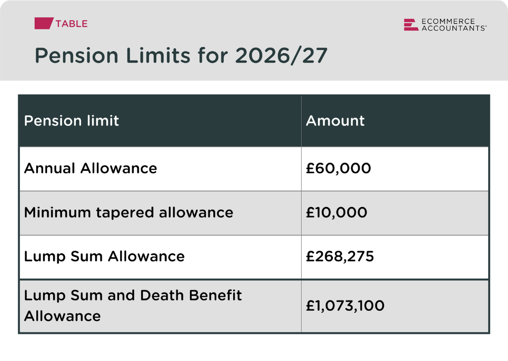Click the word Limits in the title
Screen dimensions: 508x361
[x=158, y=56]
